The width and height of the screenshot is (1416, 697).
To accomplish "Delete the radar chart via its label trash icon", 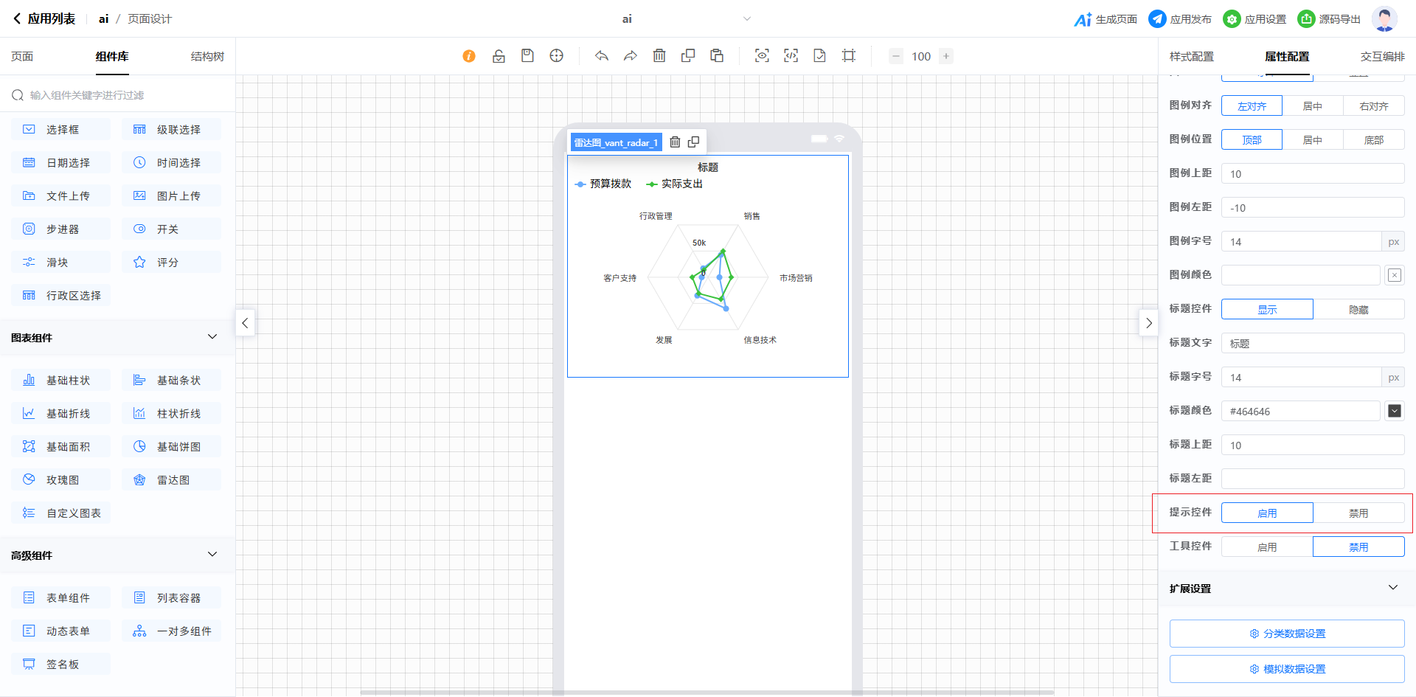I will 675,142.
